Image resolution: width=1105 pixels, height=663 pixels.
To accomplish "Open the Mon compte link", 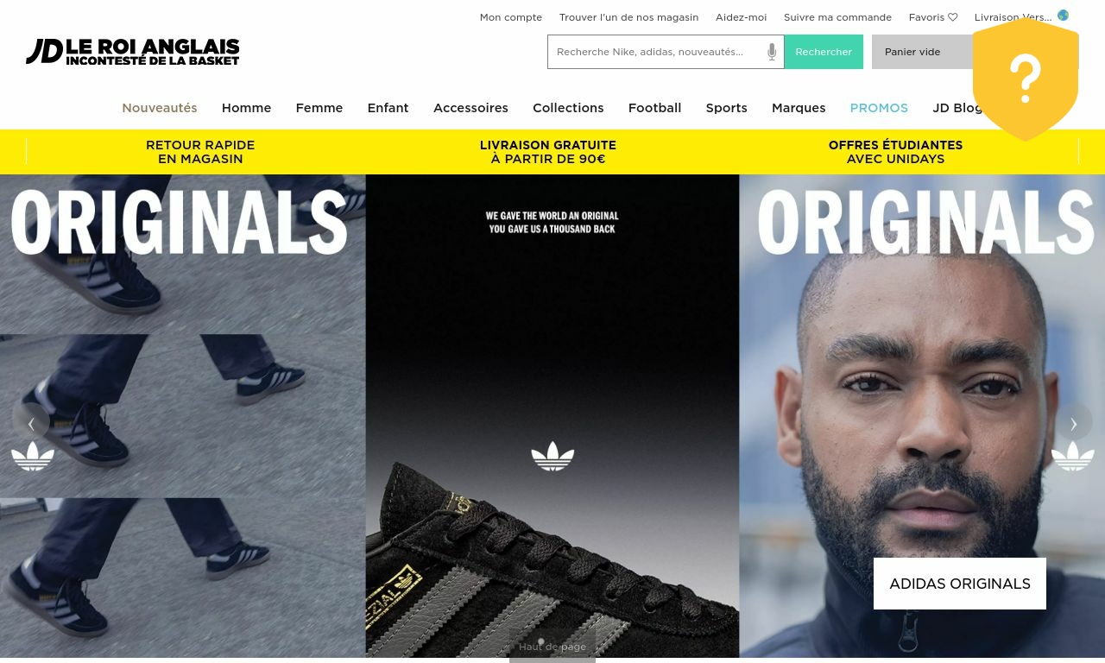I will [511, 17].
